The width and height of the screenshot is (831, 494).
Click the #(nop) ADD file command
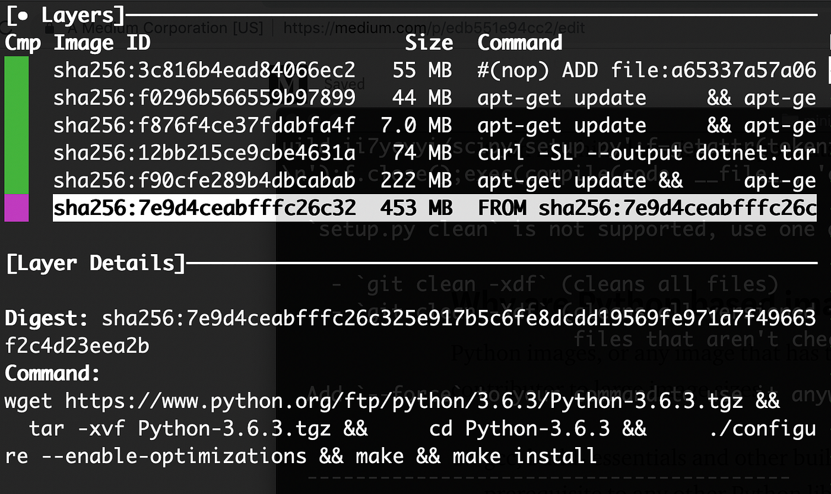coord(647,70)
